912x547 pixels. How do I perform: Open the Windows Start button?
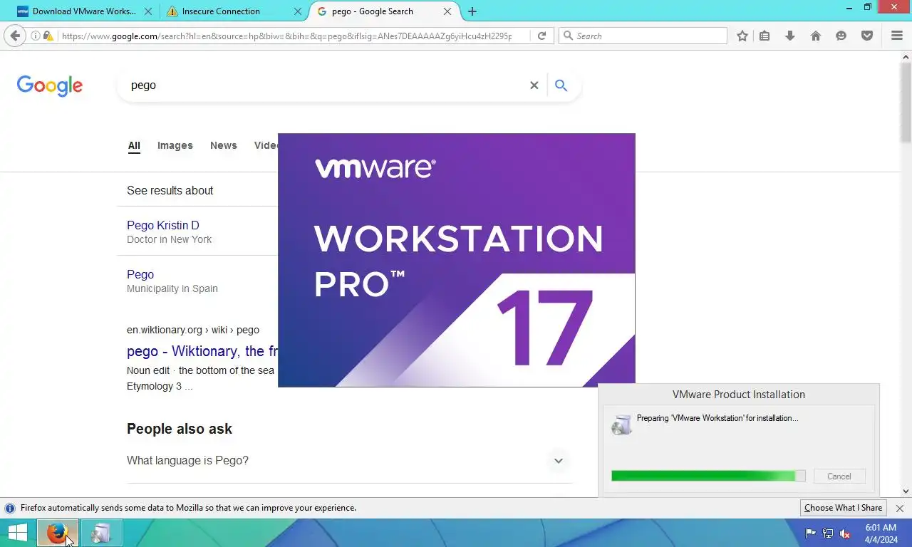click(x=17, y=533)
